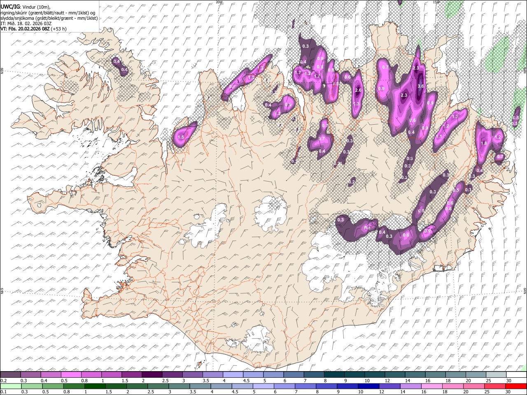Select the lavender rain swatch between 14 and 16

pyautogui.click(x=411, y=386)
